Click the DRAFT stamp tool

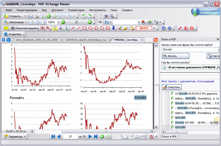point(144,28)
